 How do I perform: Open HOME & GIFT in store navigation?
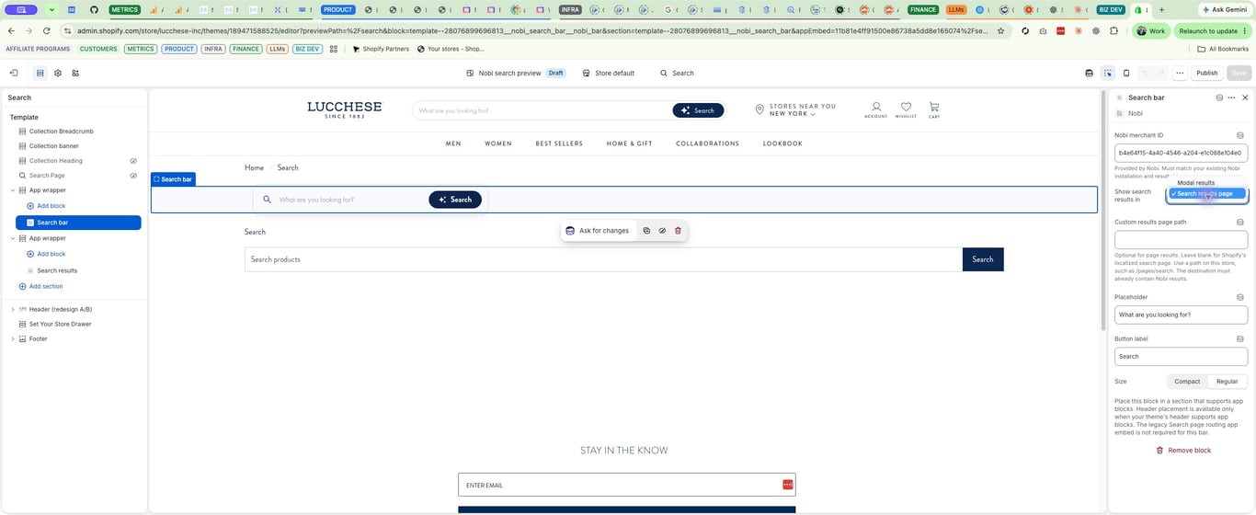[629, 143]
